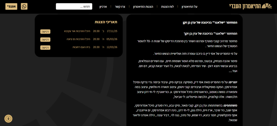Click the יוצרים label
277x126 pixels.
(x=233, y=82)
